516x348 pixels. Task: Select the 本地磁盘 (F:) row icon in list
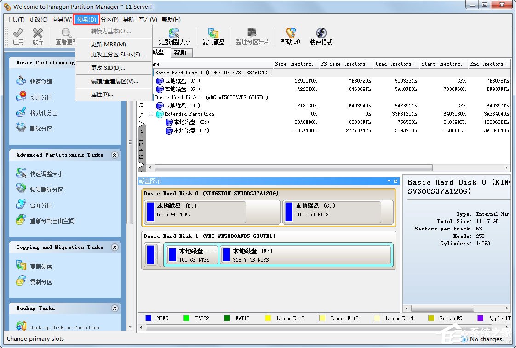[169, 130]
